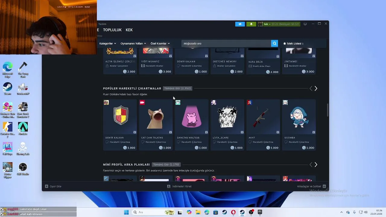Screen dimensions: 386x217
Task: Click the blue store search magnifier button
Action: [x=274, y=43]
